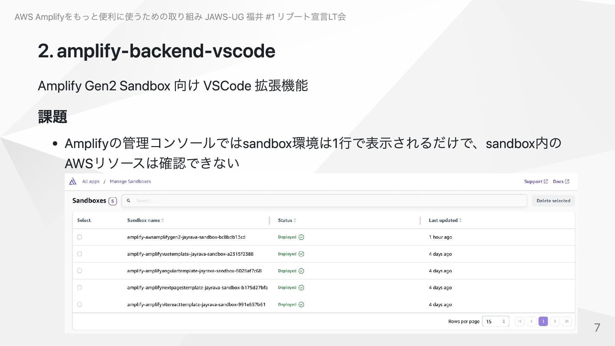Image resolution: width=615 pixels, height=346 pixels.
Task: Go to previous page arrow
Action: 531,321
